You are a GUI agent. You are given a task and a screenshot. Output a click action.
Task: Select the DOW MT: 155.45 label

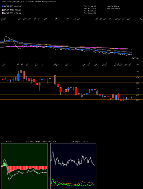pos(13,10)
